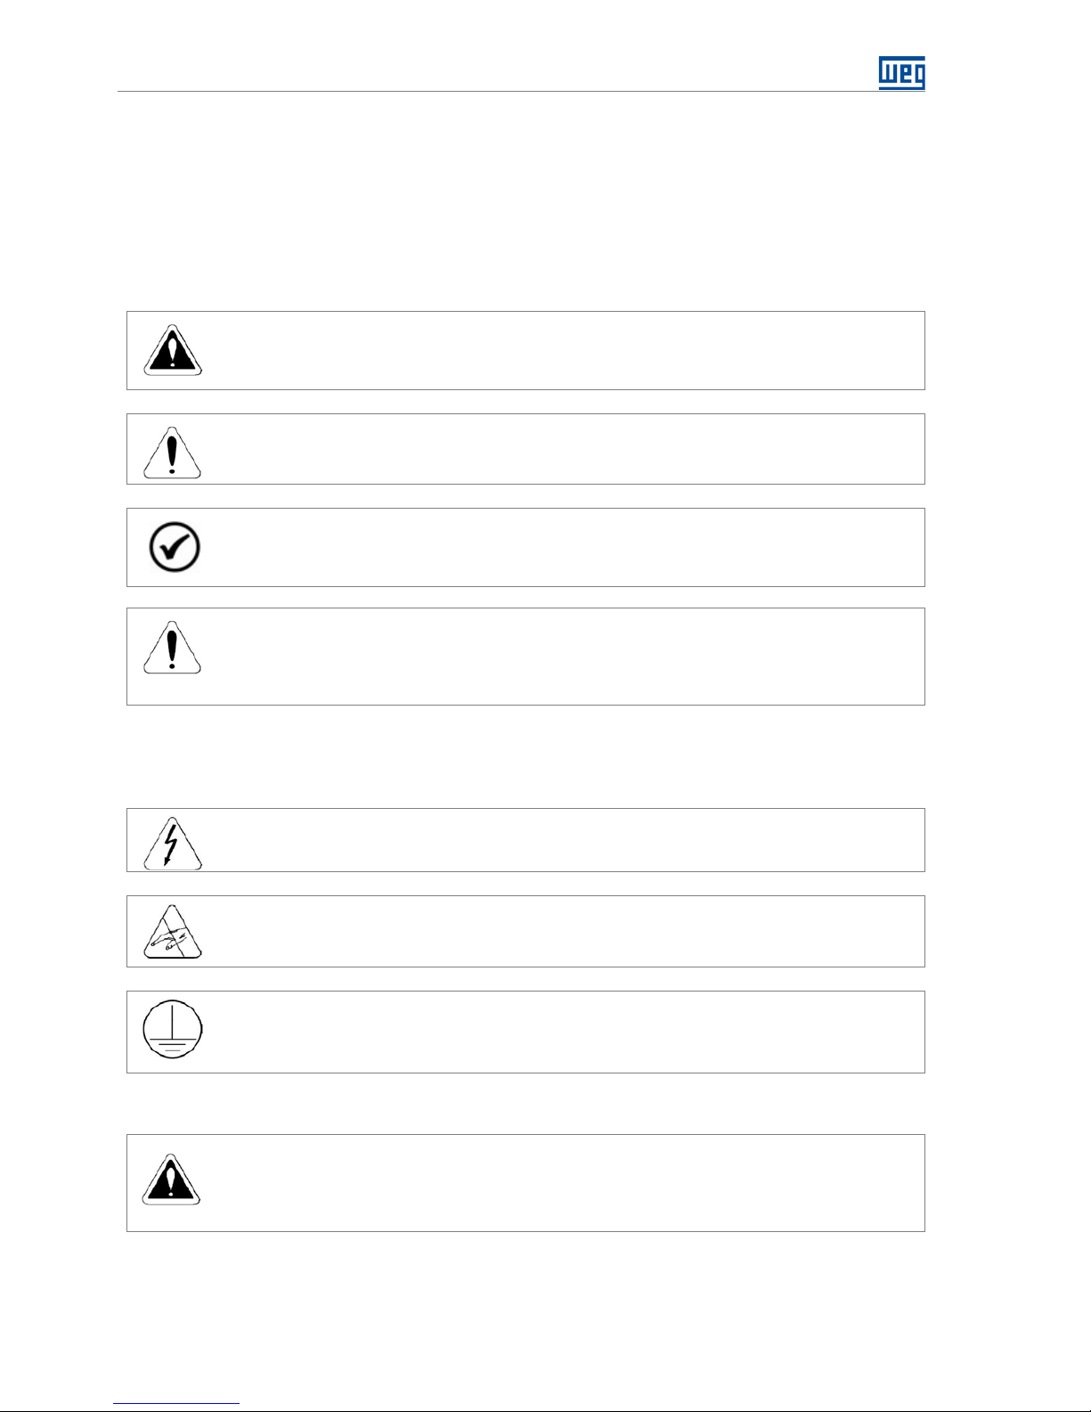1091x1412 pixels.
Task: Click the lightning bolt high voltage symbol
Action: [x=172, y=843]
